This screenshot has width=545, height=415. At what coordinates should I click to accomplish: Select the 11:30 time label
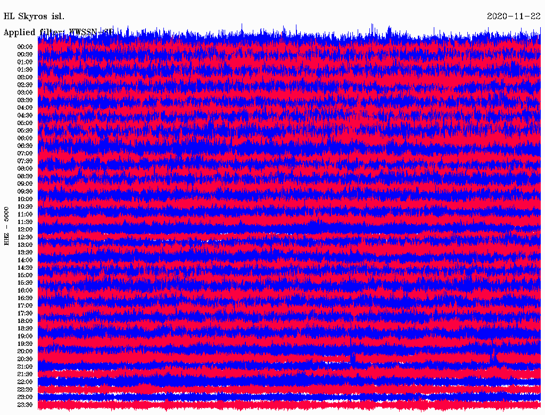point(25,222)
